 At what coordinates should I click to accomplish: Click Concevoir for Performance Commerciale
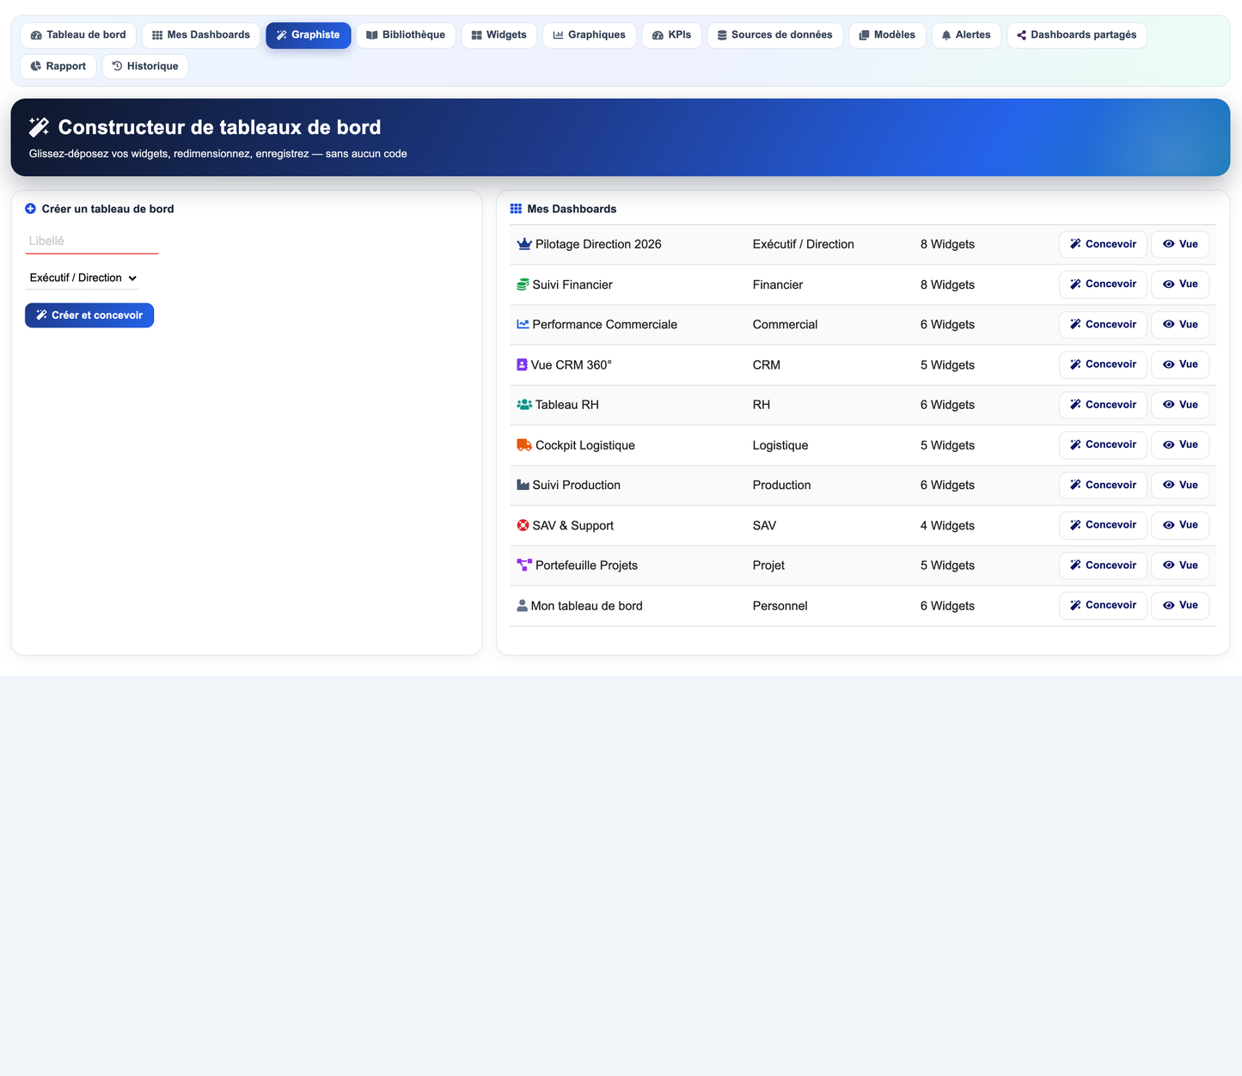(1103, 324)
